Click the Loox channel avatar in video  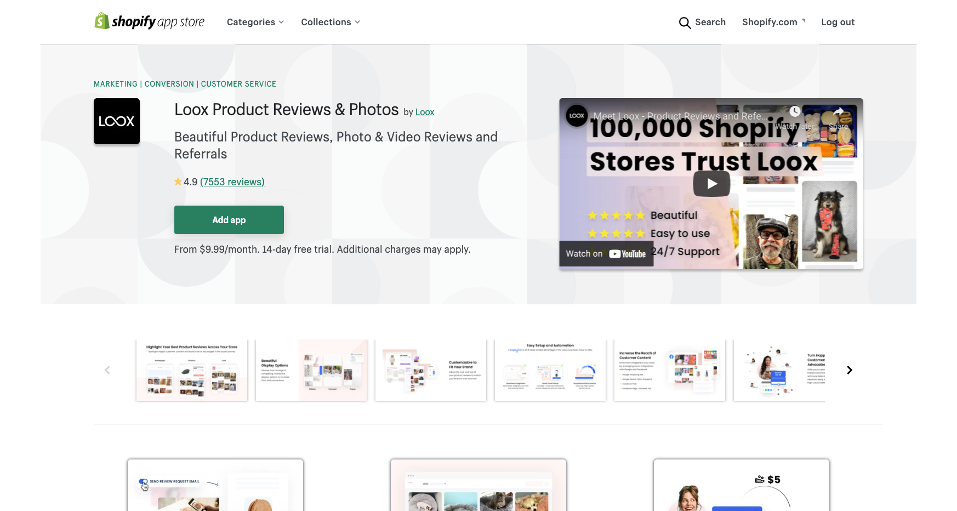(577, 116)
